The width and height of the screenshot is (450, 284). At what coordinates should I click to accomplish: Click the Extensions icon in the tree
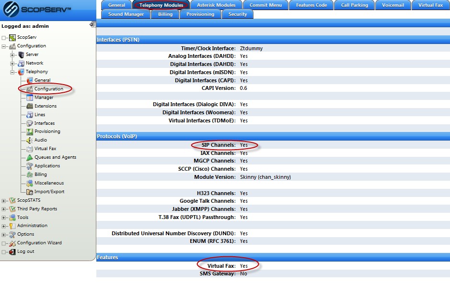(x=30, y=106)
